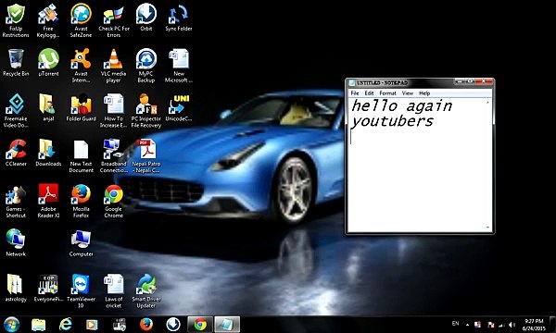
Task: Select the New Text Document icon
Action: [81, 155]
